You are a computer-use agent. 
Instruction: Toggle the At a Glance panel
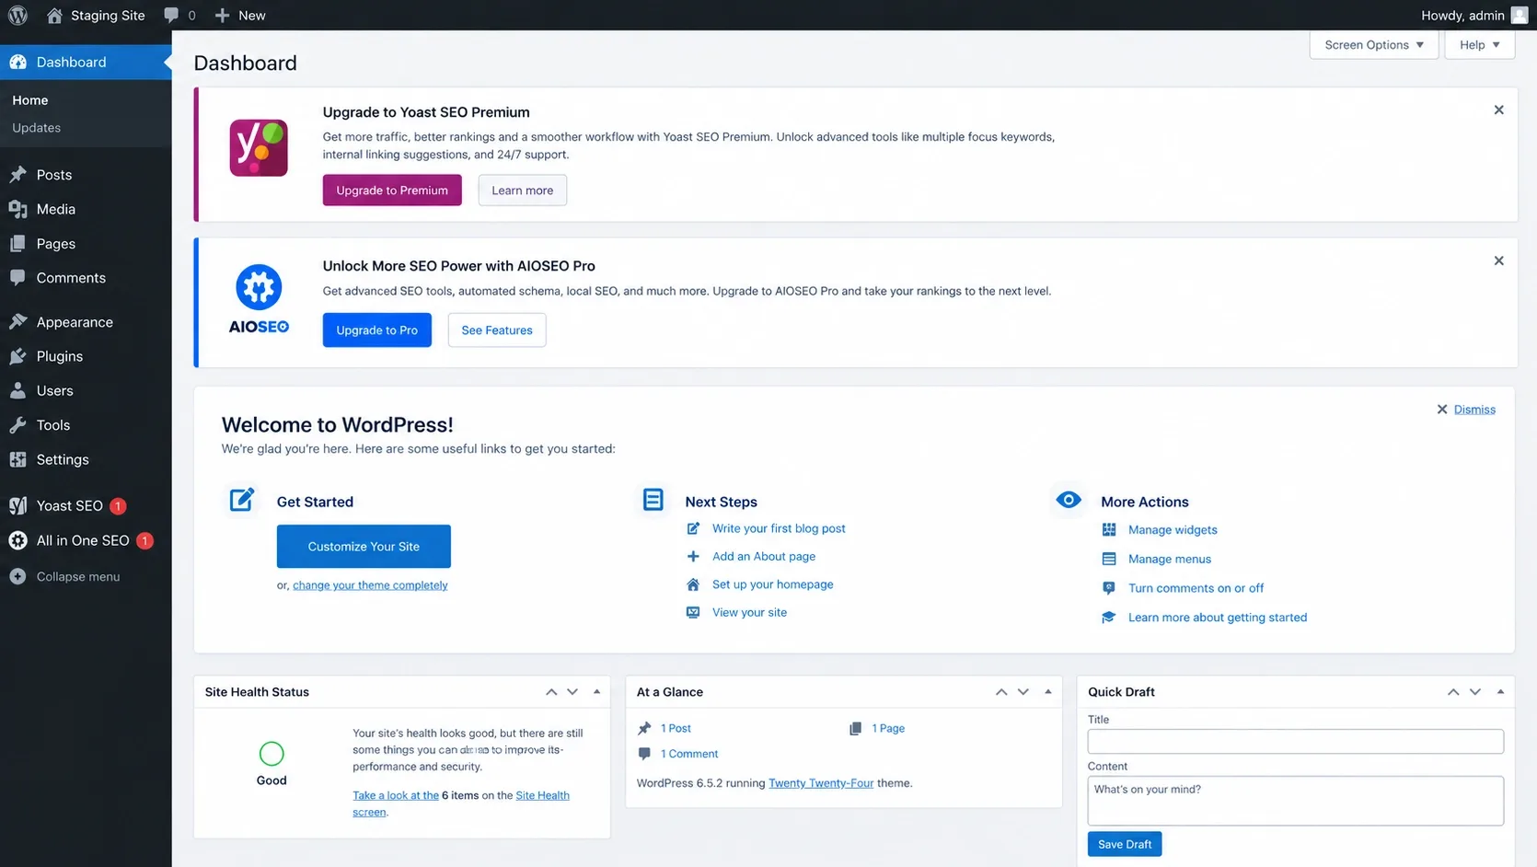coord(1047,692)
